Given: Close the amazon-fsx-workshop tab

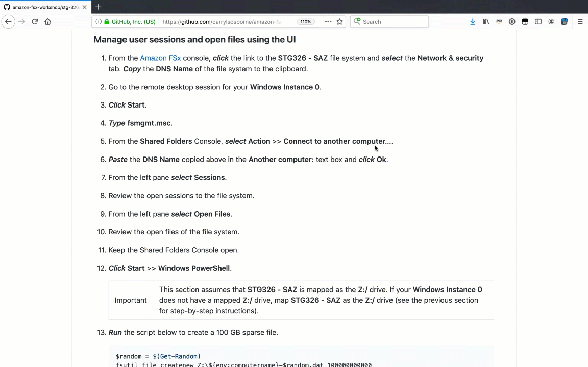Looking at the screenshot, I should tap(84, 7).
